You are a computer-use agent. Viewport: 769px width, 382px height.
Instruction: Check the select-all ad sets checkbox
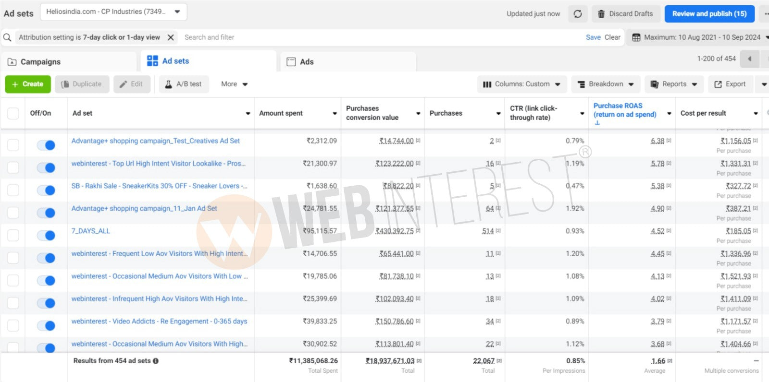point(13,113)
